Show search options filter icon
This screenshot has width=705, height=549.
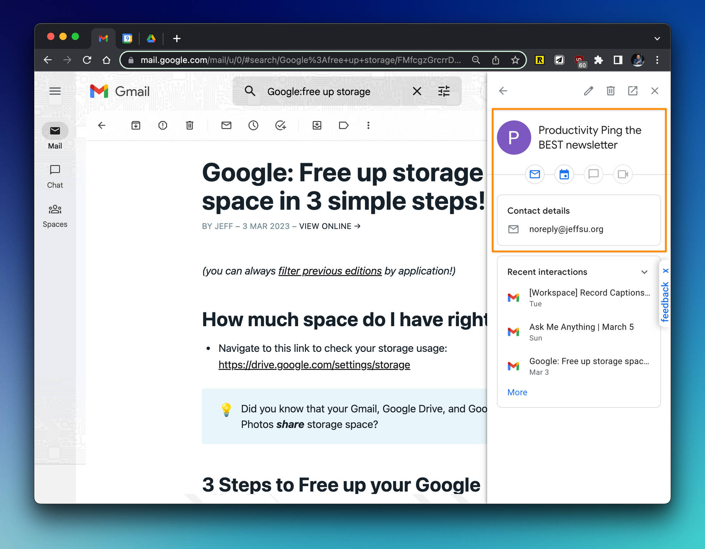(x=444, y=91)
